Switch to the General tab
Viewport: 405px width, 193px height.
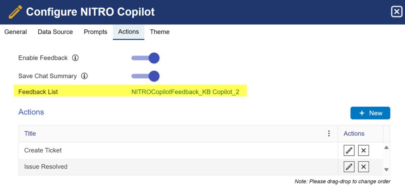tap(16, 32)
